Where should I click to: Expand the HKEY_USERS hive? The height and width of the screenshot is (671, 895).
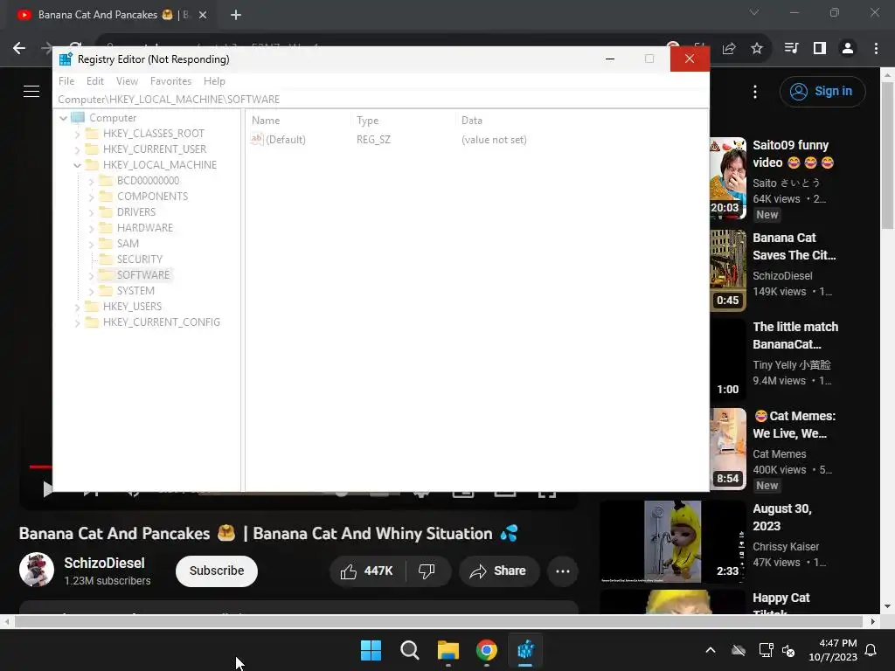pyautogui.click(x=77, y=307)
